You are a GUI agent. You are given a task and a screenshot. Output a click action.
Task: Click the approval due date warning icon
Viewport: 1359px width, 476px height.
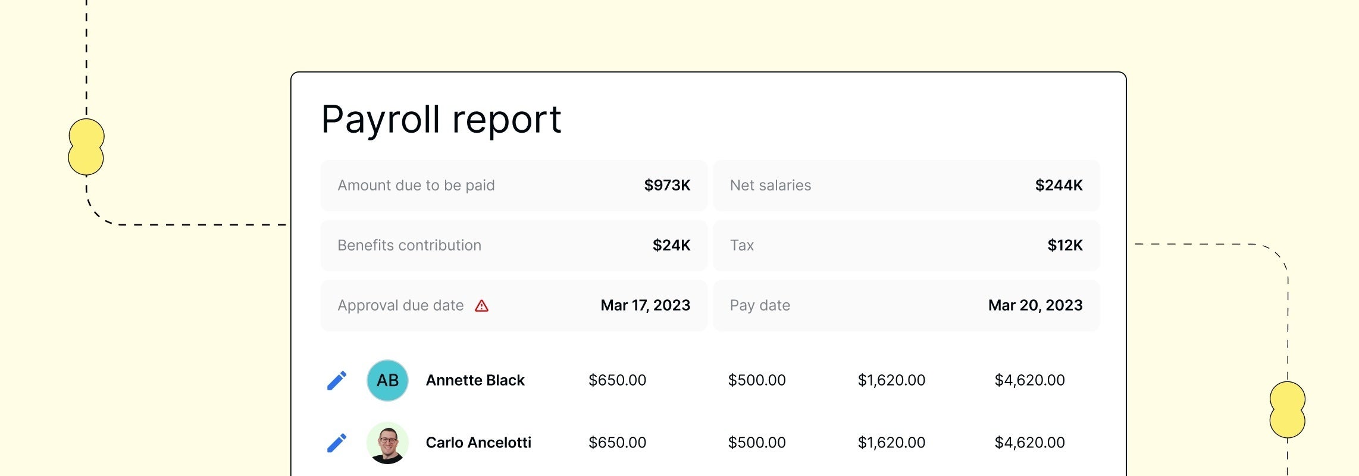click(481, 306)
